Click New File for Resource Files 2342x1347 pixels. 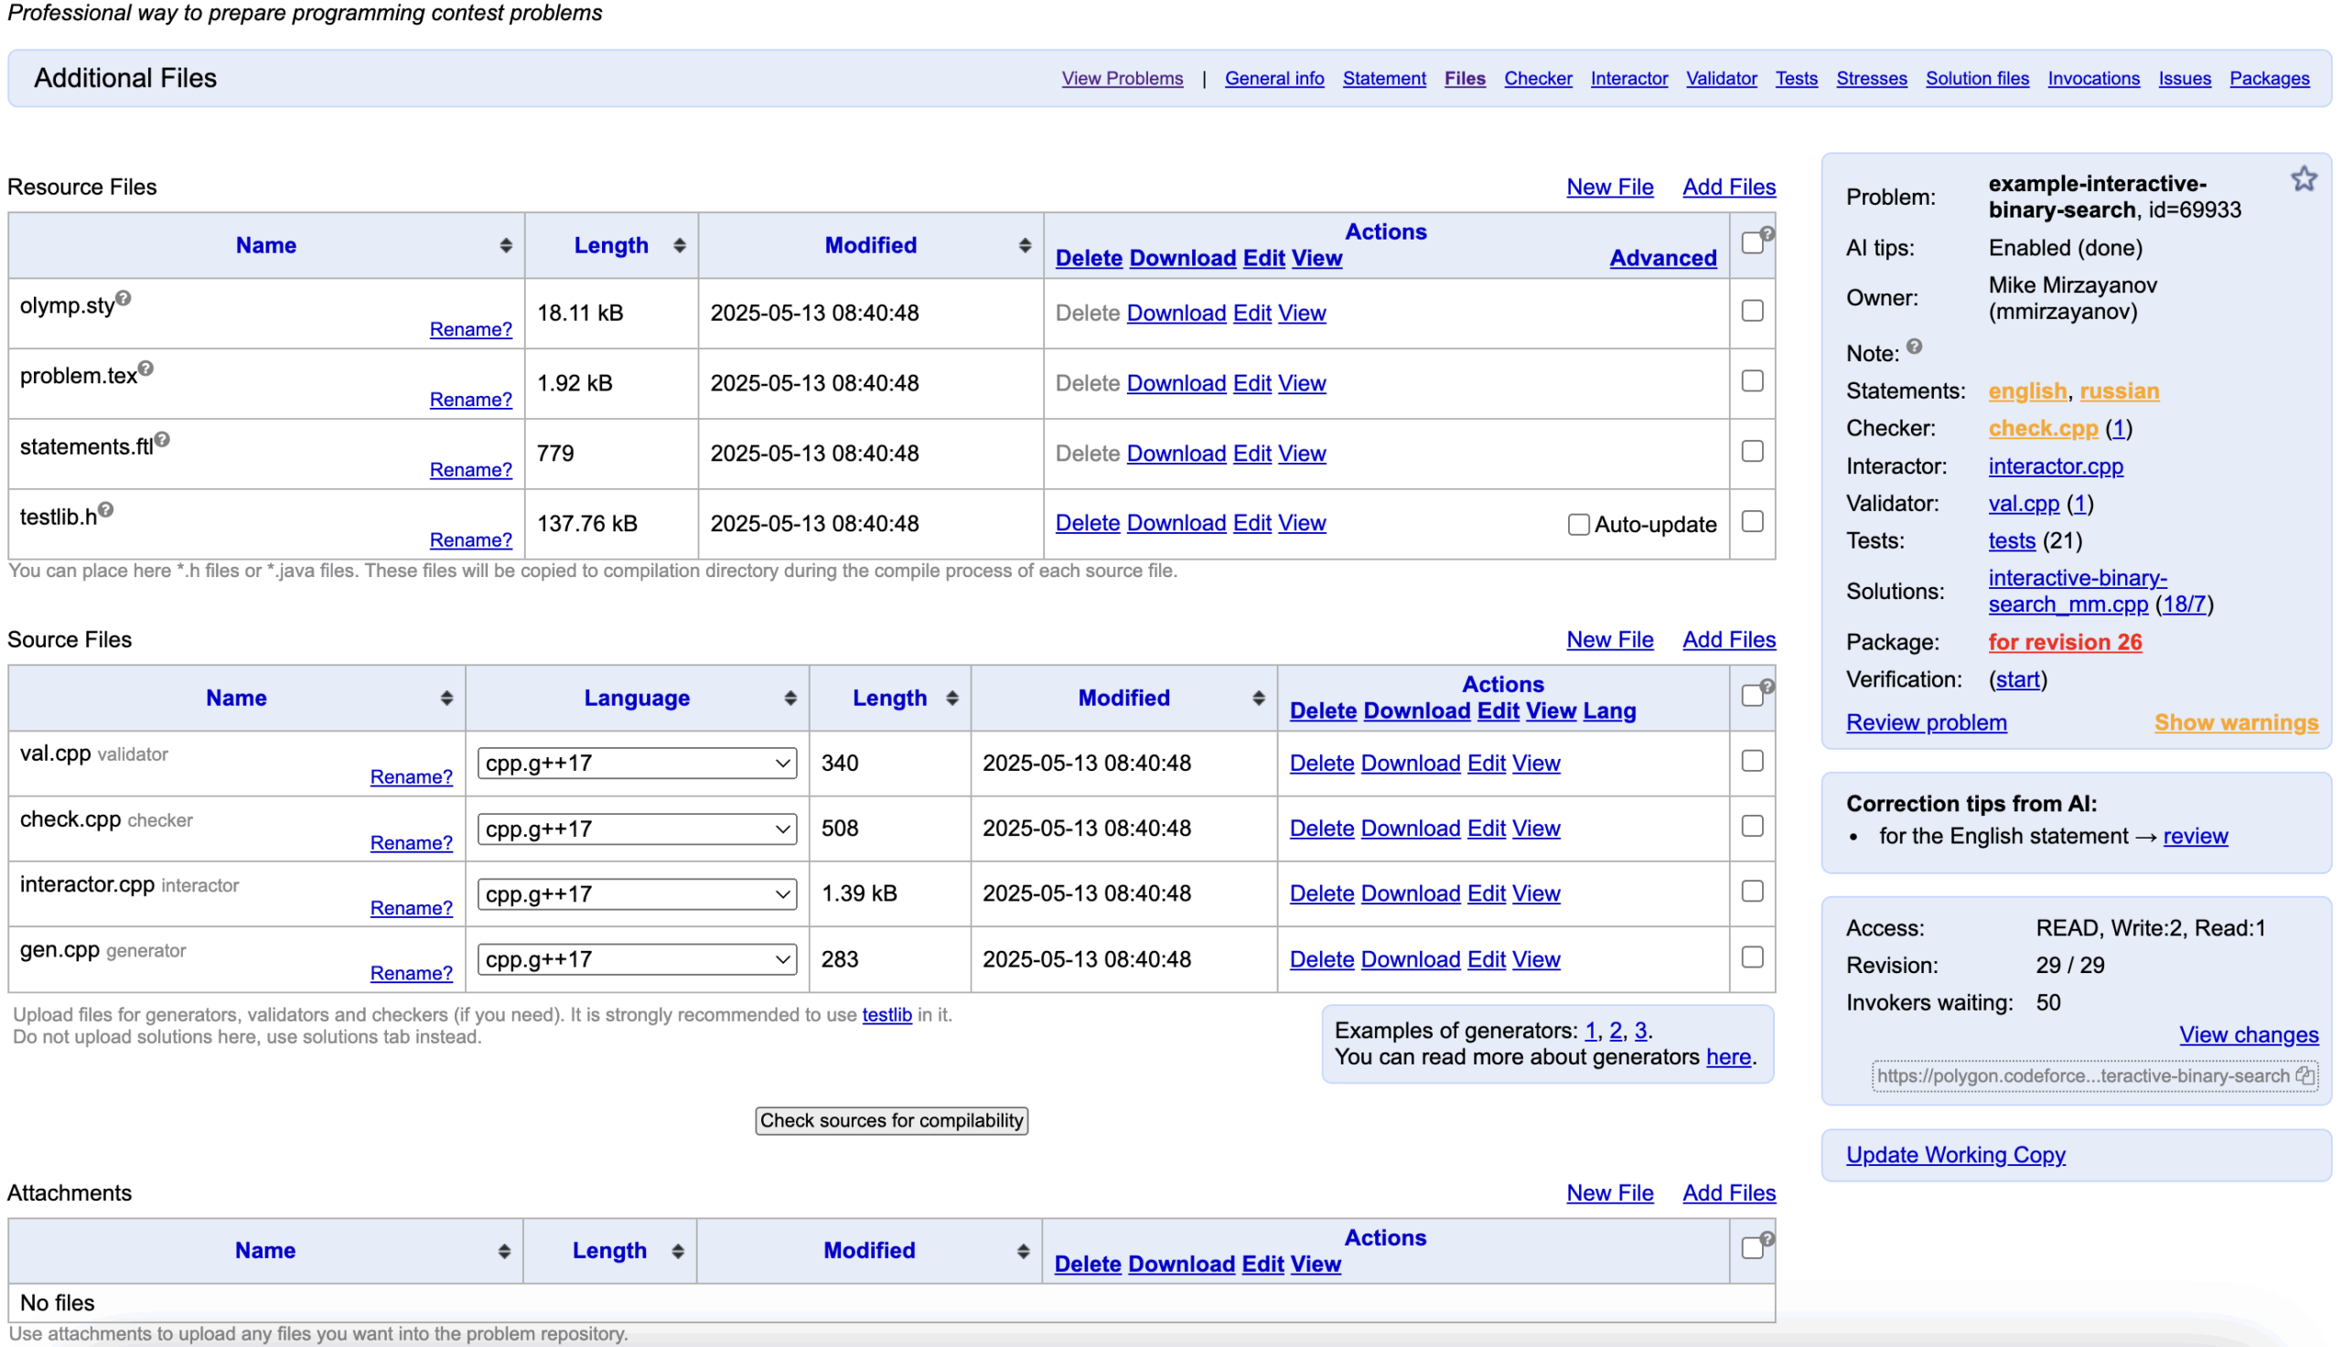pos(1609,187)
